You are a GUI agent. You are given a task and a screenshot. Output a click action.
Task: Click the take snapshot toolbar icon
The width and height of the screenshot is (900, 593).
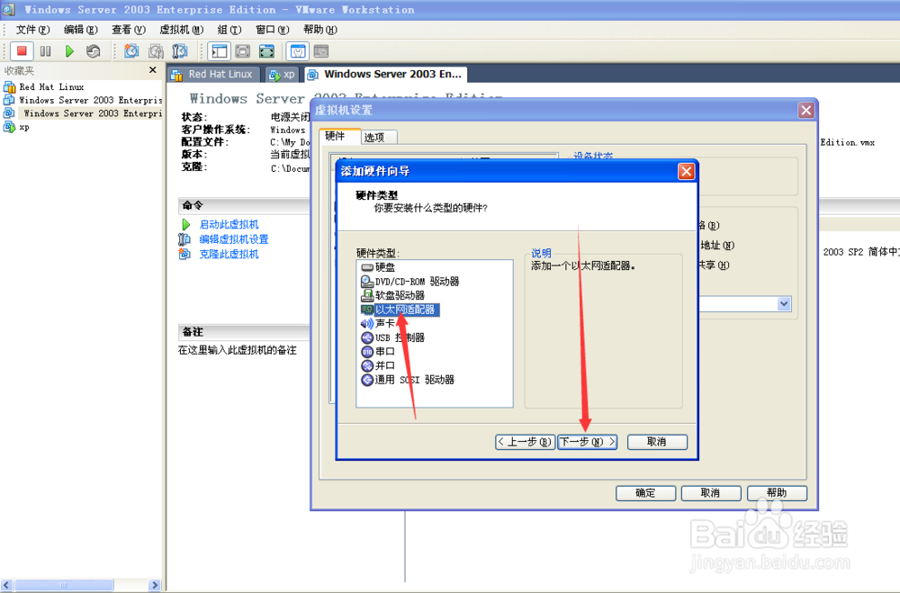131,51
